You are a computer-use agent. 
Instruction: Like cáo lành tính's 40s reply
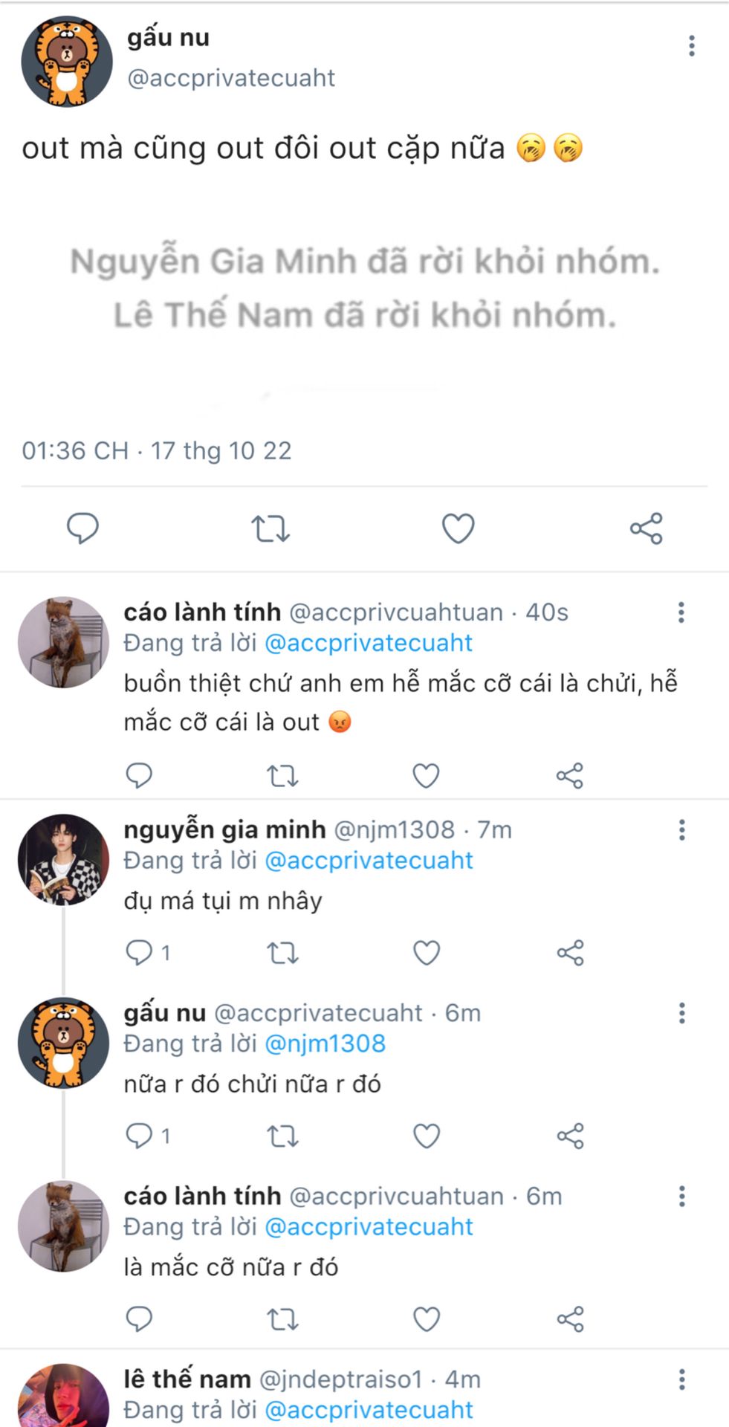click(x=426, y=776)
